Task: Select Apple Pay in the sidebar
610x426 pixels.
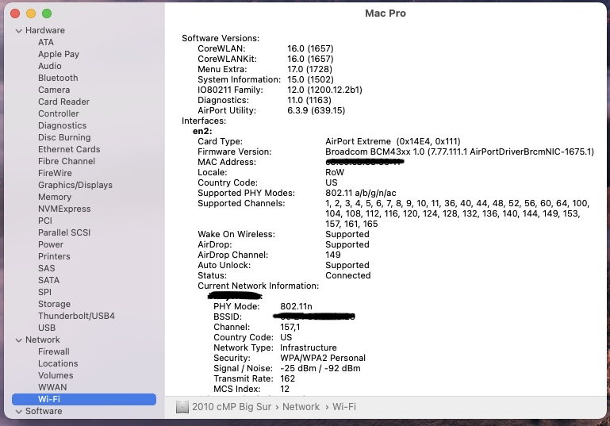Action: pos(59,54)
